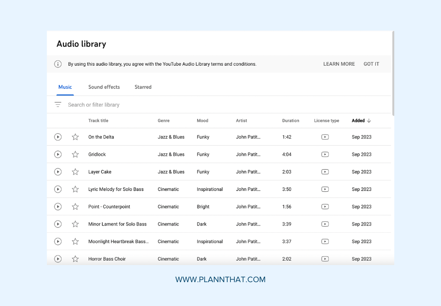441x306 pixels.
Task: Click license icon for Lyric Melody for Solo Bass
Action: [x=325, y=189]
